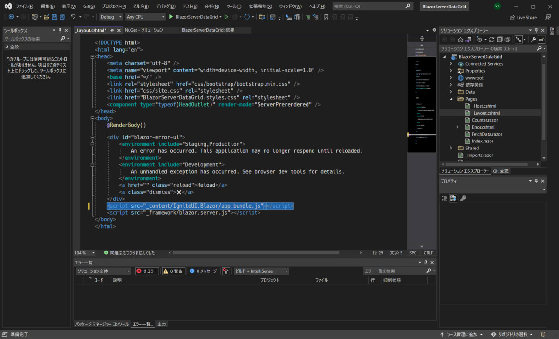Open the Debug configuration dropdown
Image resolution: width=559 pixels, height=339 pixels.
111,17
